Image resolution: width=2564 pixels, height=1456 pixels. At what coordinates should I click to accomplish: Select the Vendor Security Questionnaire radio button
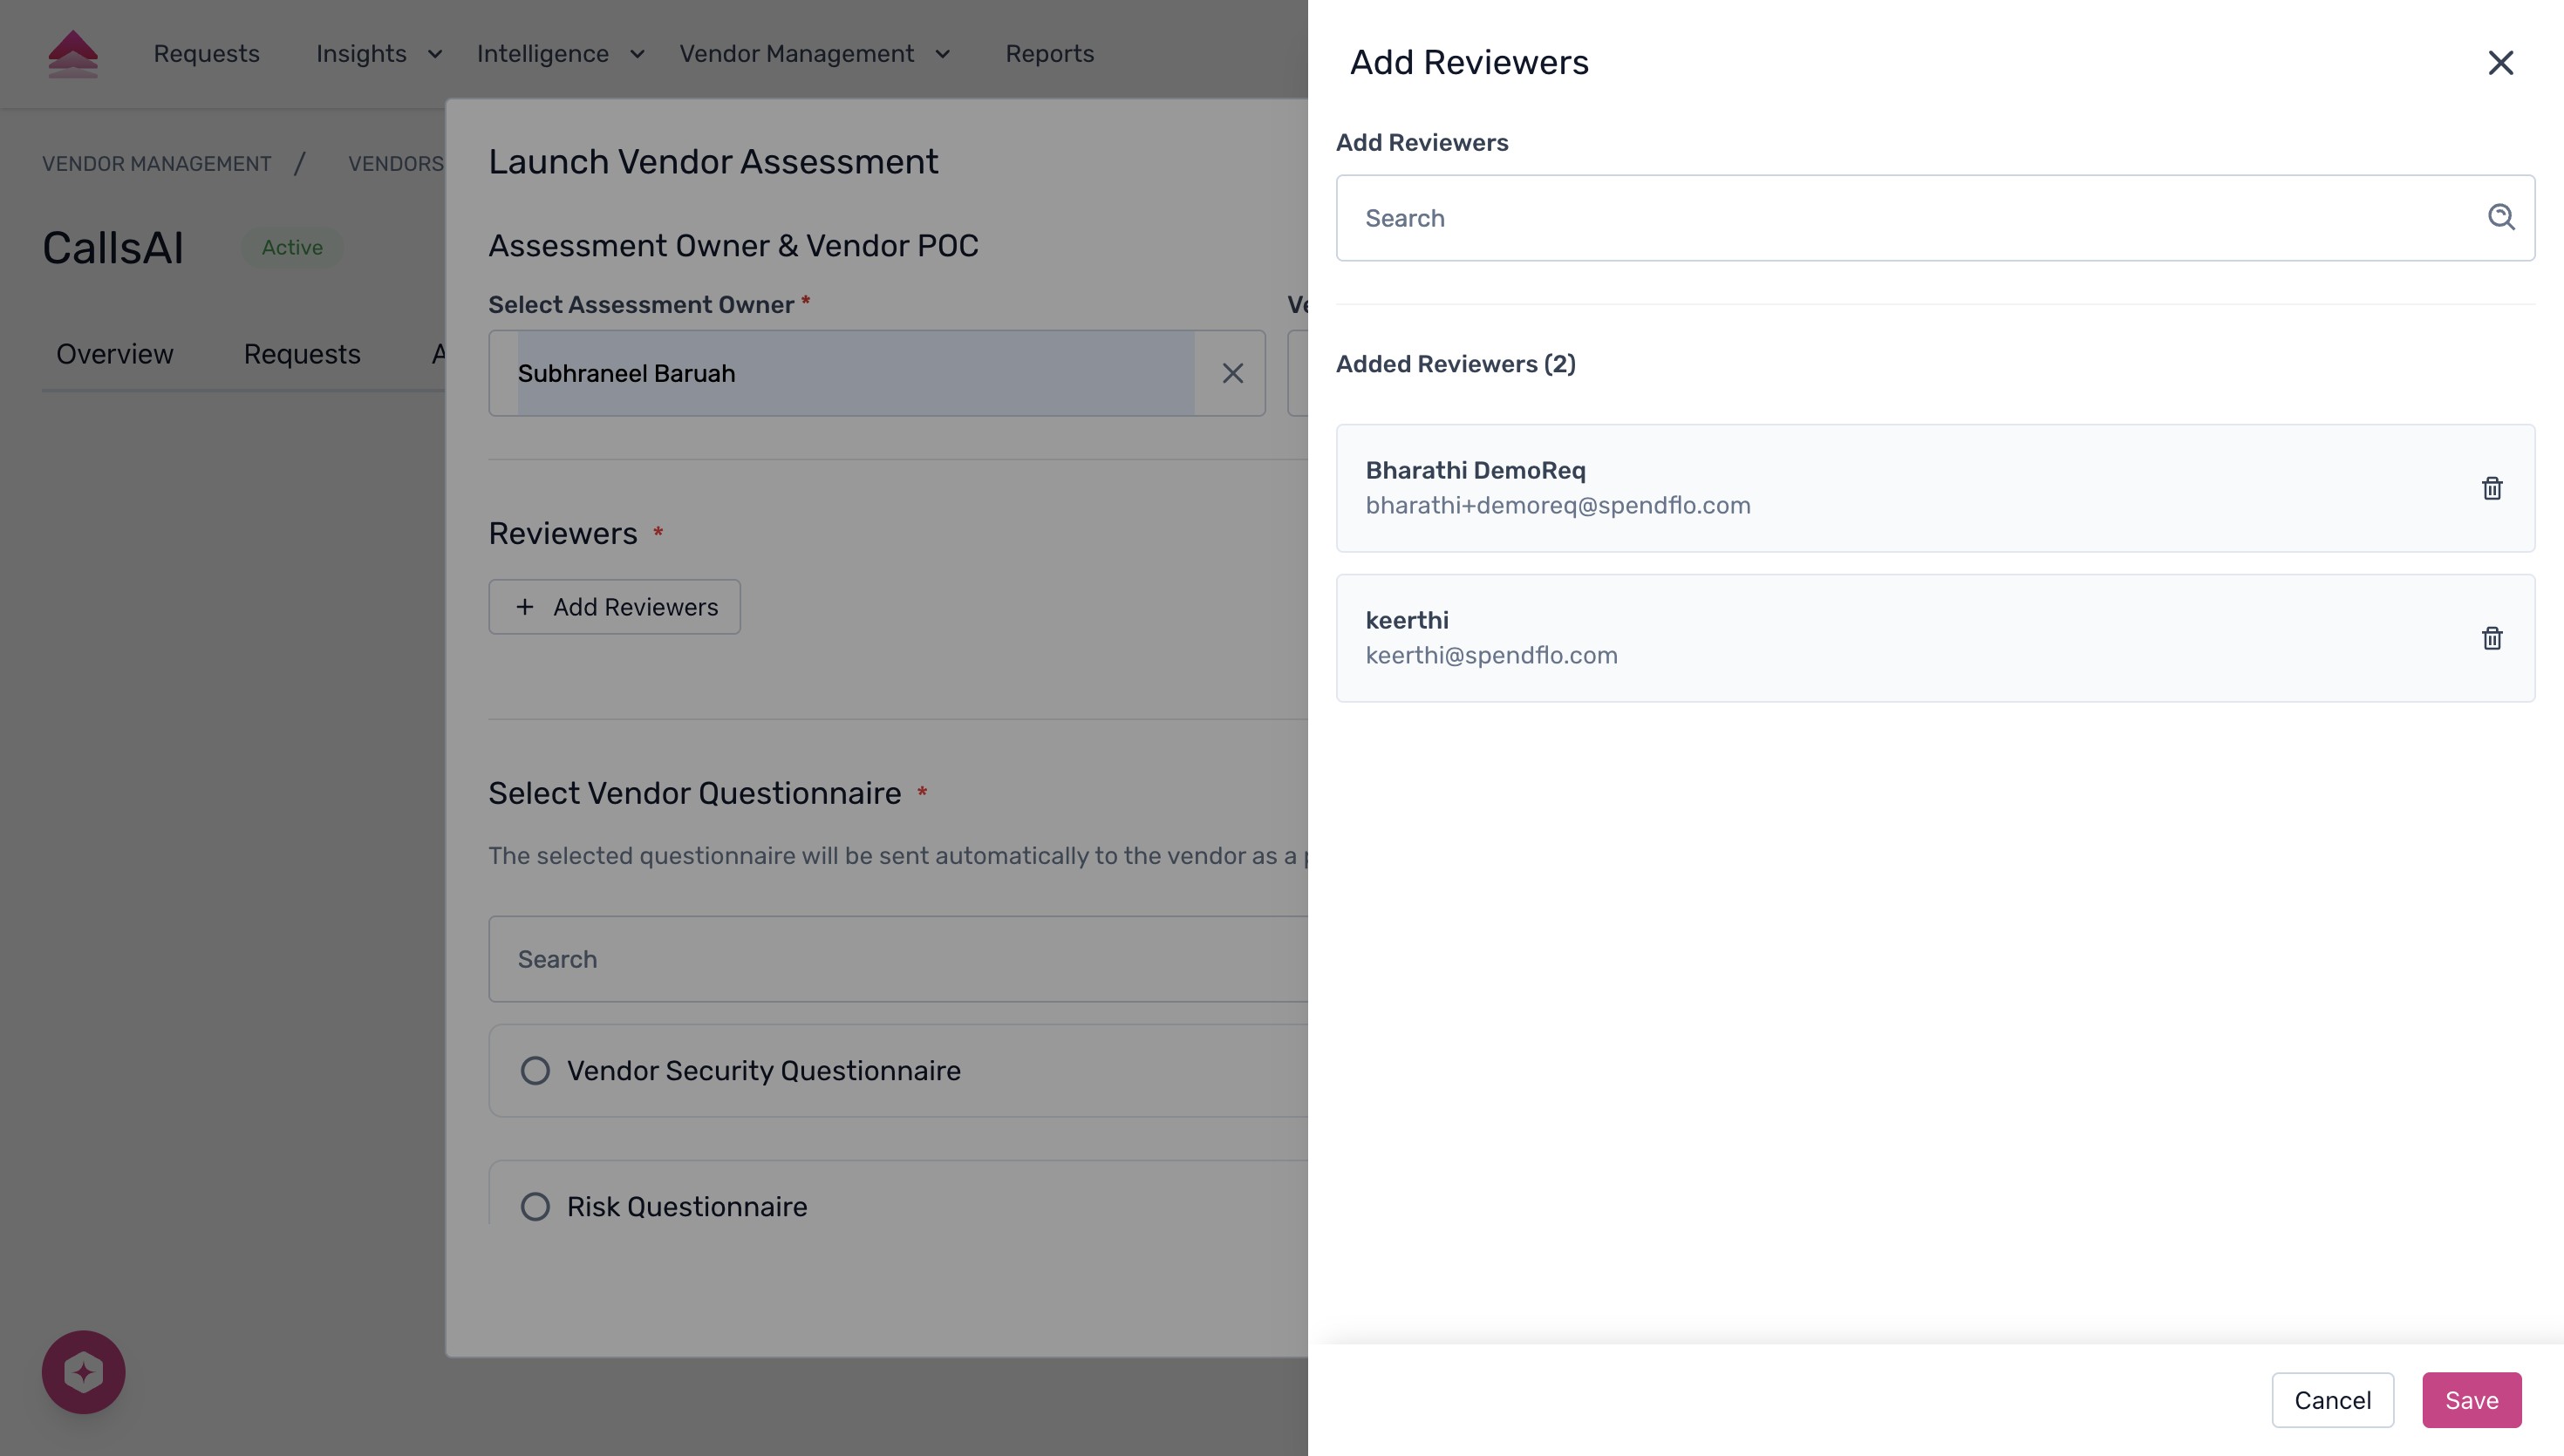coord(536,1070)
